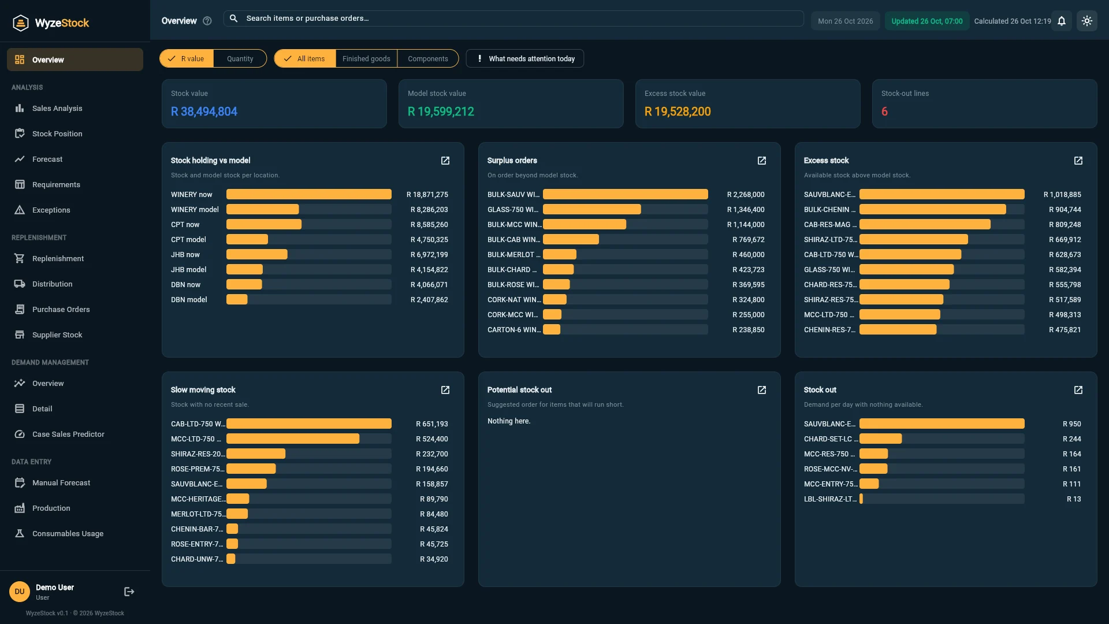Screen dimensions: 1109x624
Task: Click the Stock value card
Action: [274, 103]
